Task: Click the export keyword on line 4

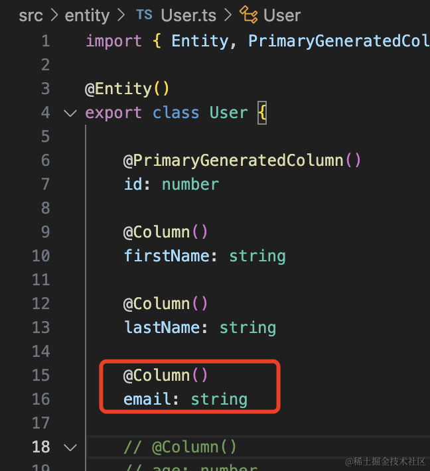Action: click(113, 113)
